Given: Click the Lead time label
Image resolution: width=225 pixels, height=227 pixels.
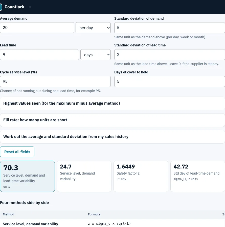Looking at the screenshot, I should [8, 45].
